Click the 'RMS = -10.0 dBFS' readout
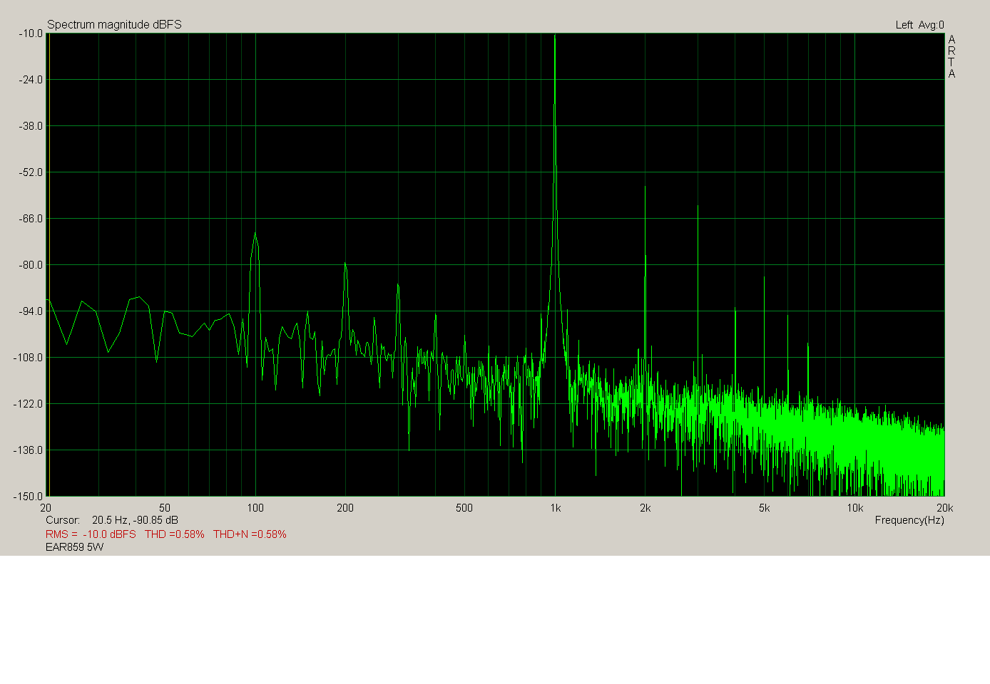This screenshot has width=990, height=684. pos(91,534)
